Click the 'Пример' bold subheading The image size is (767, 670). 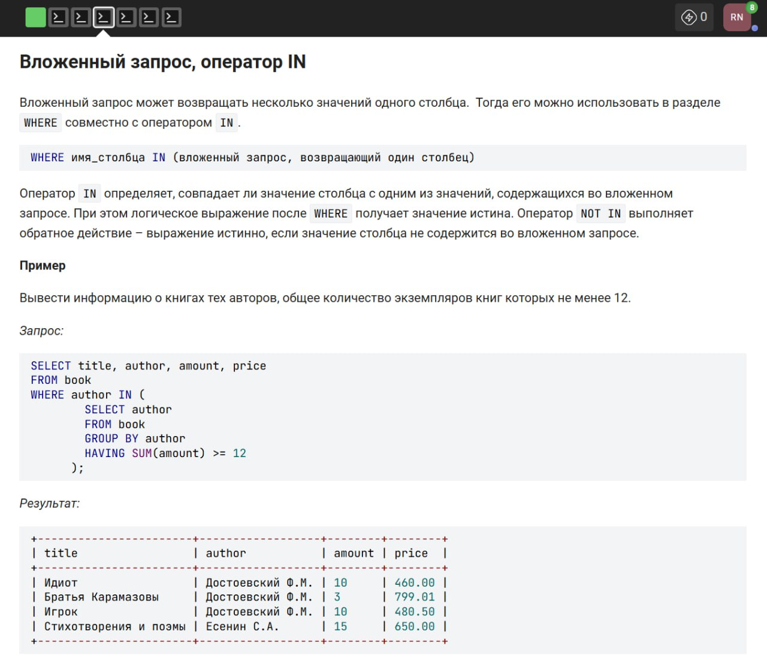click(x=43, y=265)
